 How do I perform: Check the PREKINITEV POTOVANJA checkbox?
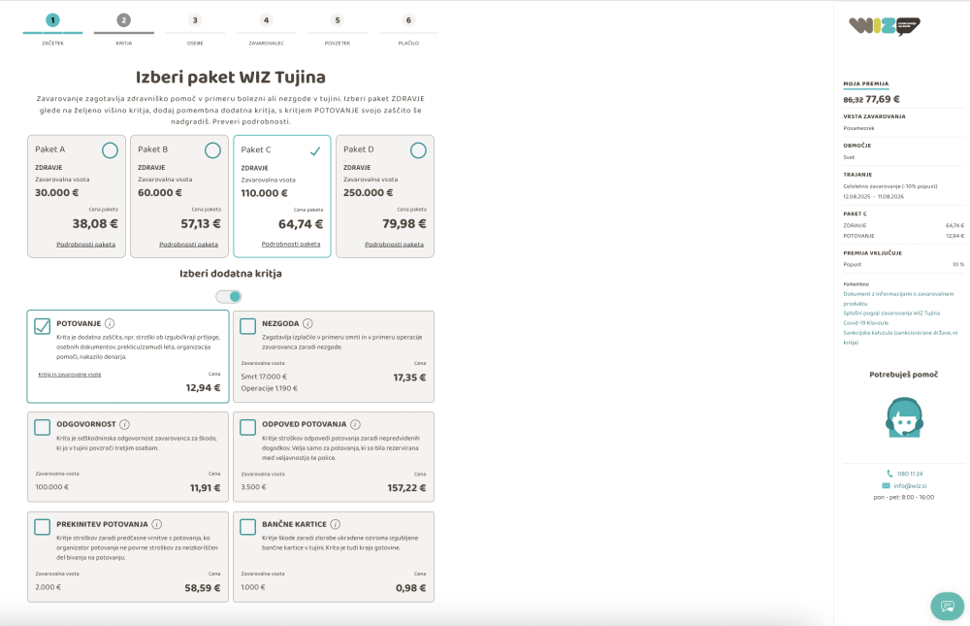pos(42,527)
